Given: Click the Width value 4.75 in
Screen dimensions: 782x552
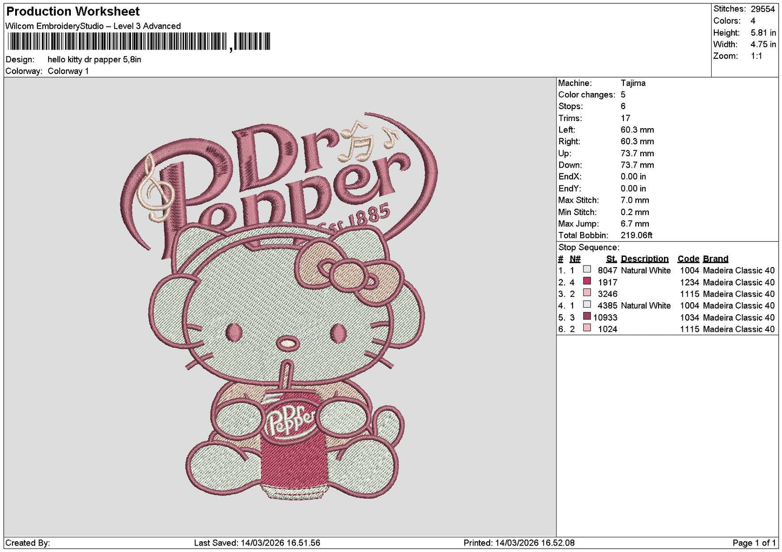Looking at the screenshot, I should [763, 45].
